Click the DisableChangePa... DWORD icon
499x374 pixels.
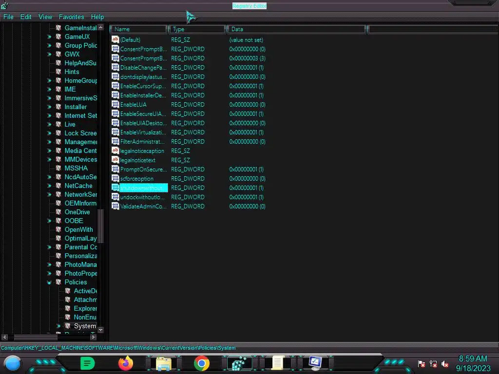coord(115,67)
